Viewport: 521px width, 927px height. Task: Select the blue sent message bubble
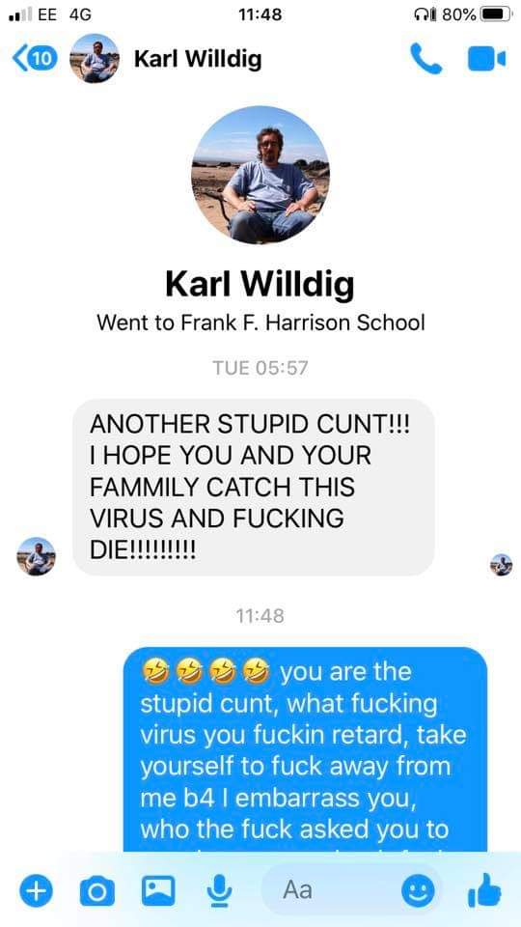coord(306,749)
